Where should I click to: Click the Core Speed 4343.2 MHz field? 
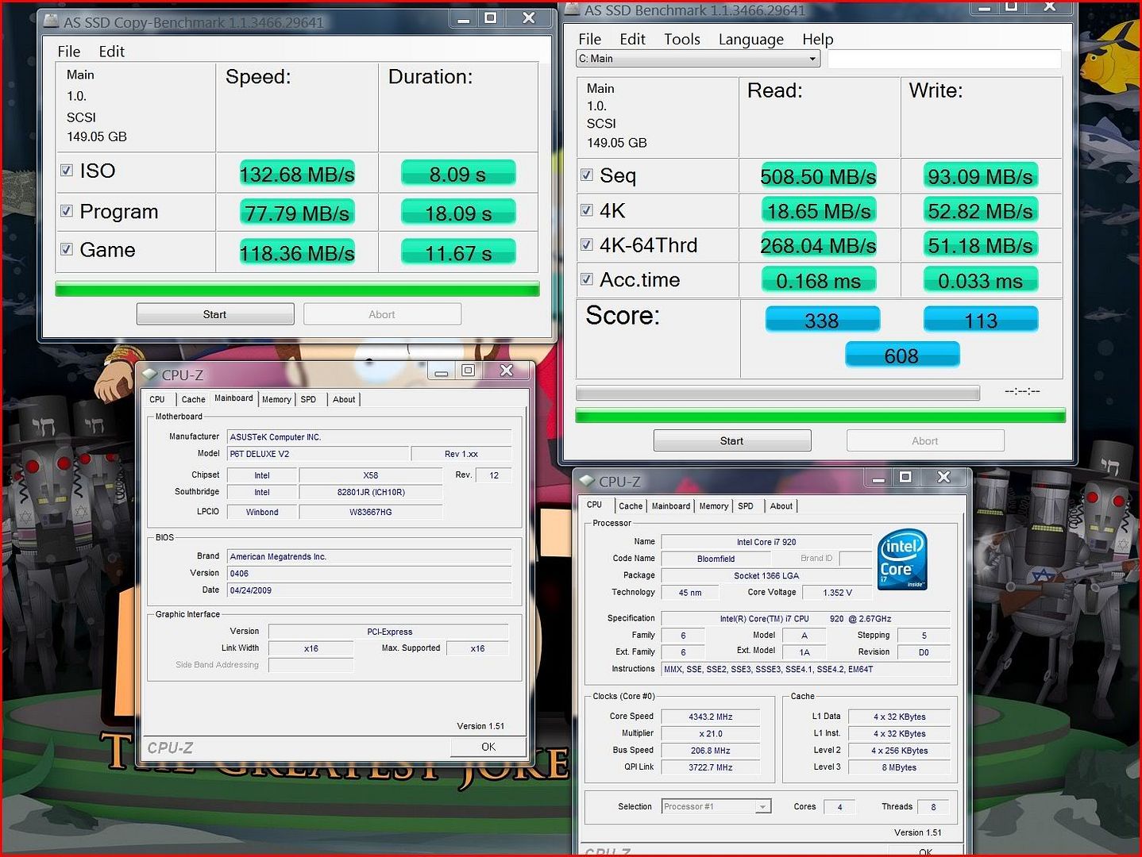pyautogui.click(x=710, y=717)
